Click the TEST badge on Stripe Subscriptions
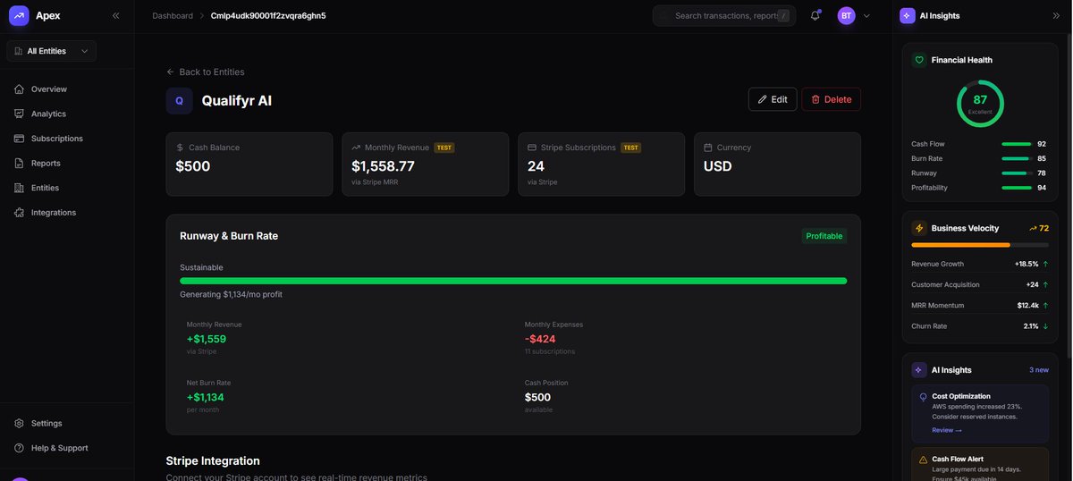Viewport: 1073px width, 481px height. pos(631,148)
